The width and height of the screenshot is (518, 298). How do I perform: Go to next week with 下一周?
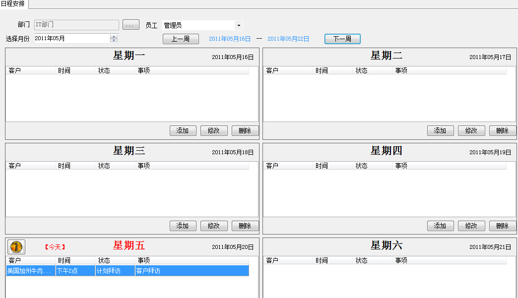tap(342, 39)
